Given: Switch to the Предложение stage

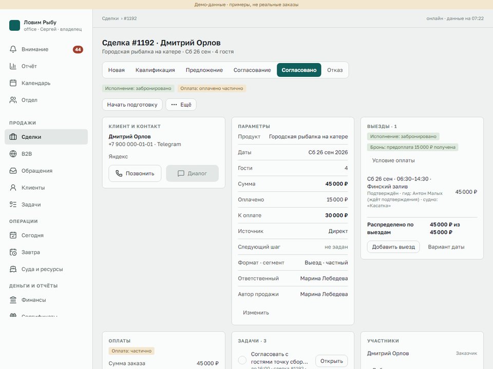Looking at the screenshot, I should (204, 70).
